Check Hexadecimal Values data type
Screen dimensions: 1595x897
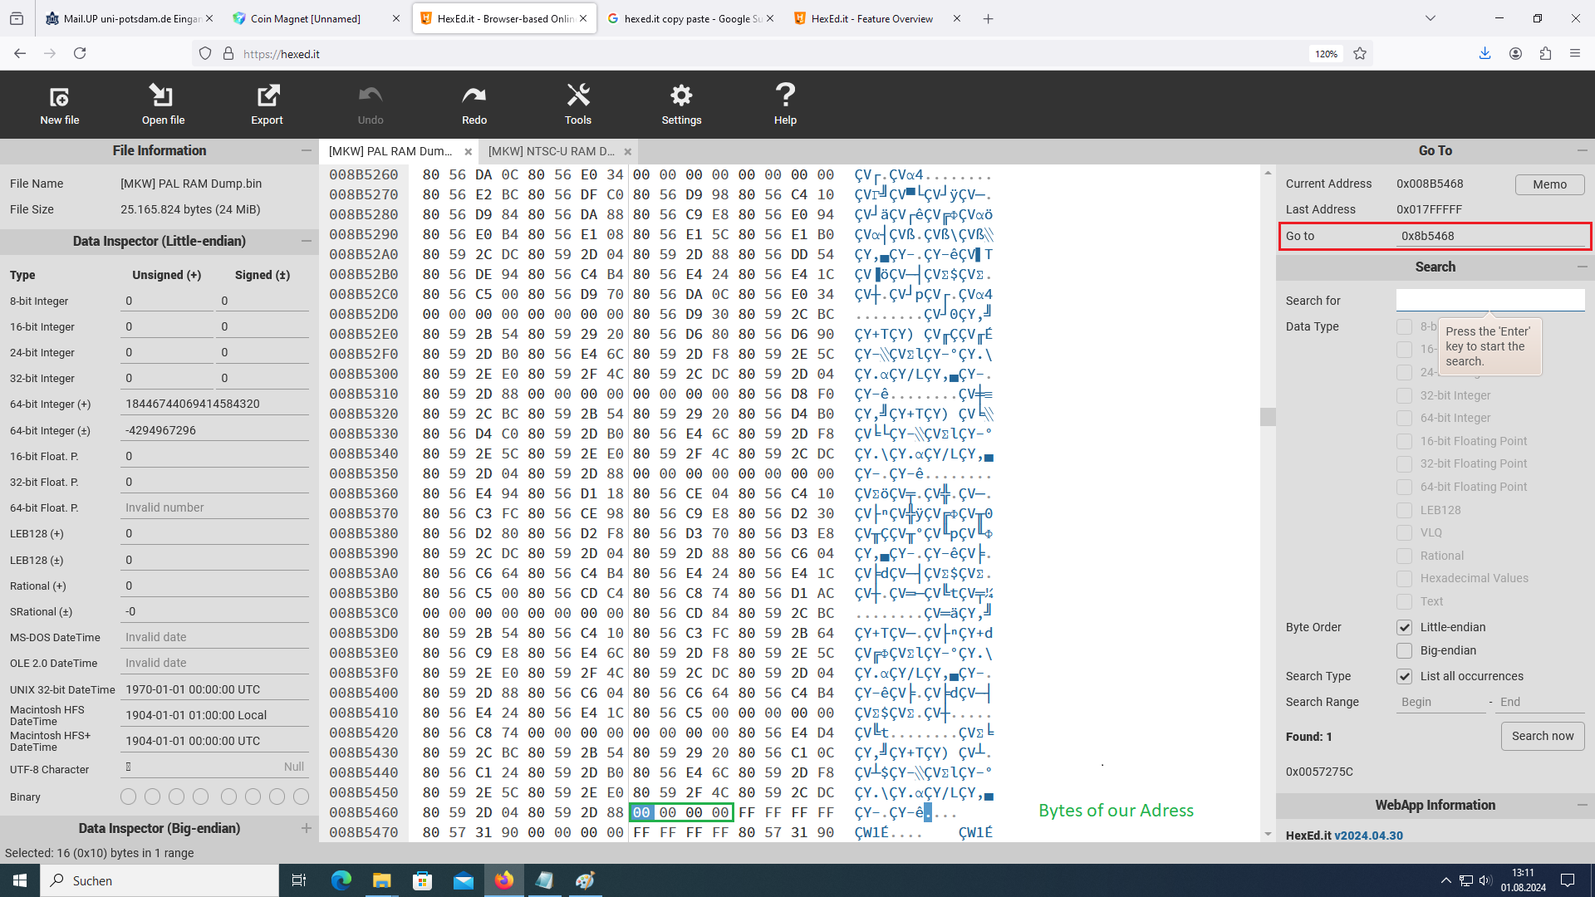(x=1404, y=578)
